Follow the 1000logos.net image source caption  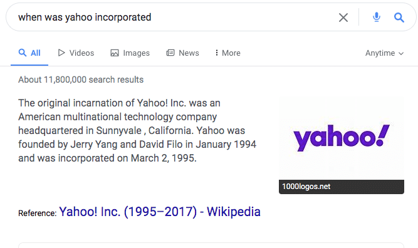306,187
